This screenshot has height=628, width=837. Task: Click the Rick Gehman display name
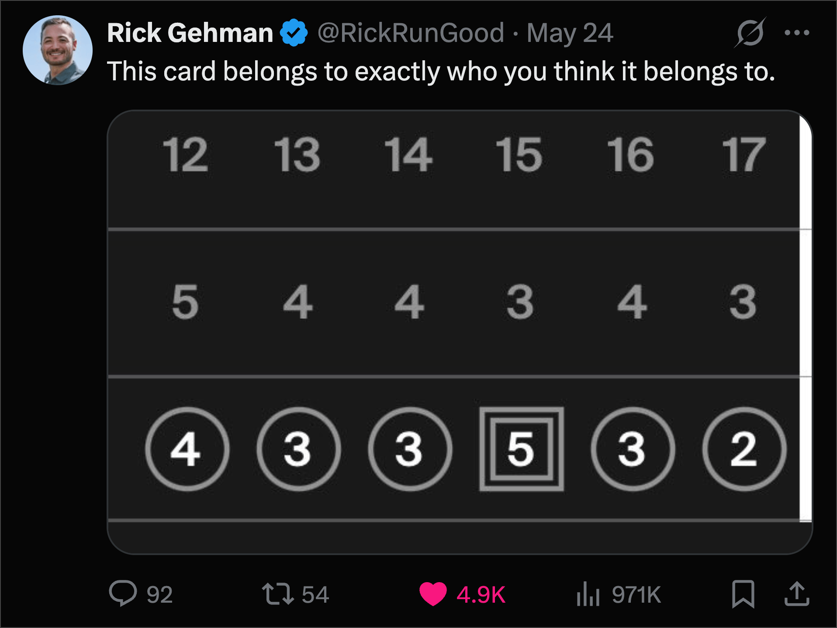(190, 33)
